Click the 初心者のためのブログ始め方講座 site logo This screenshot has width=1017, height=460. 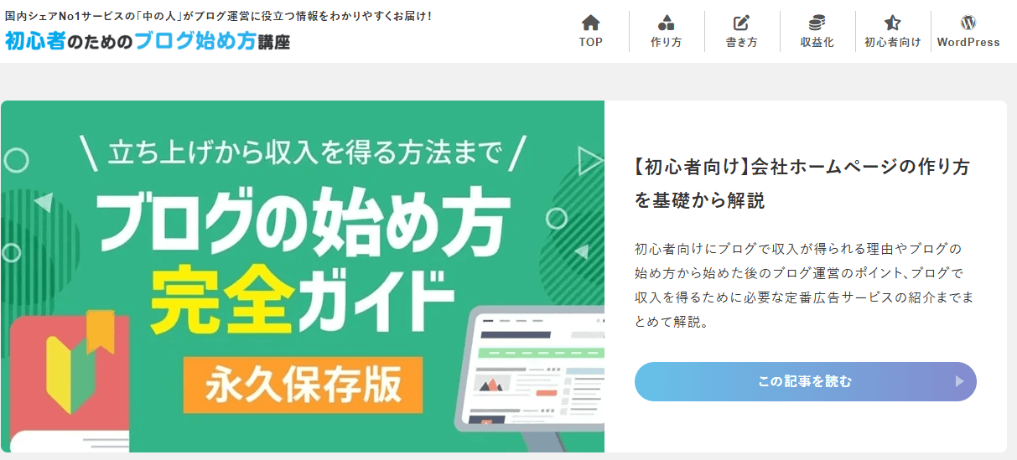[x=148, y=40]
